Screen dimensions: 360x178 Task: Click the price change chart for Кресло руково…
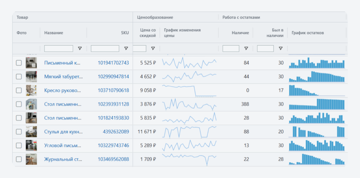coord(189,90)
